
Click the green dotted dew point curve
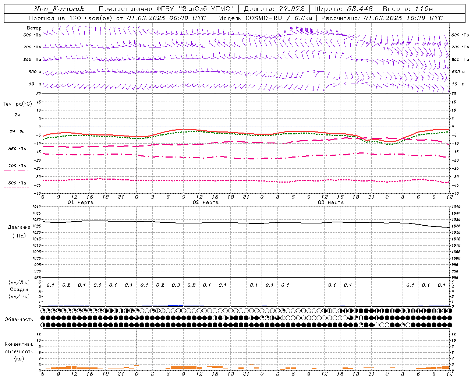click(246, 134)
